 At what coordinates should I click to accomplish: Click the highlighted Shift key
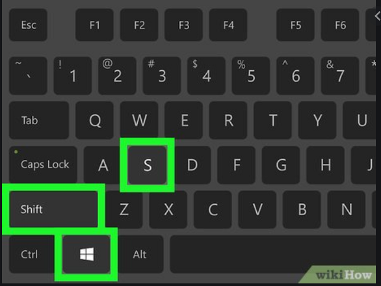[54, 209]
